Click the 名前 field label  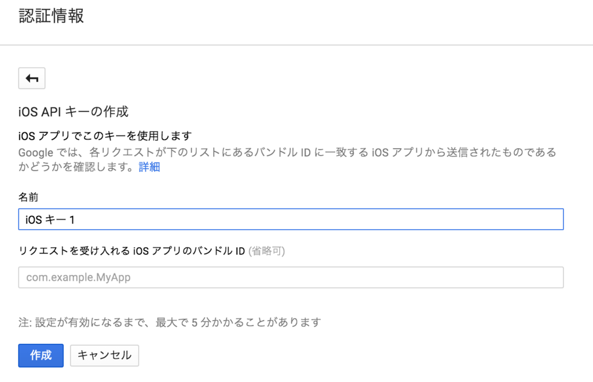point(25,197)
